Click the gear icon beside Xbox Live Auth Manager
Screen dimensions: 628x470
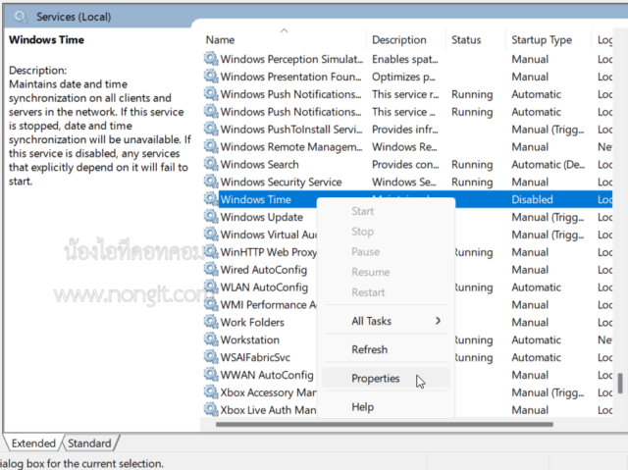211,409
